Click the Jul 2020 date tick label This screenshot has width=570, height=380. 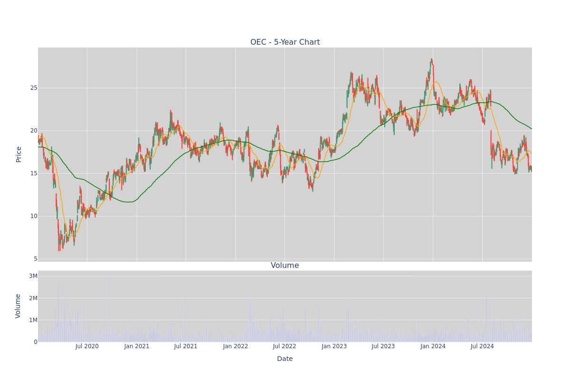point(87,346)
